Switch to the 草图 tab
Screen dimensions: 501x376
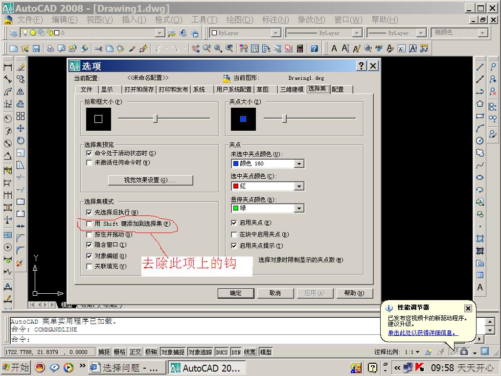[263, 90]
